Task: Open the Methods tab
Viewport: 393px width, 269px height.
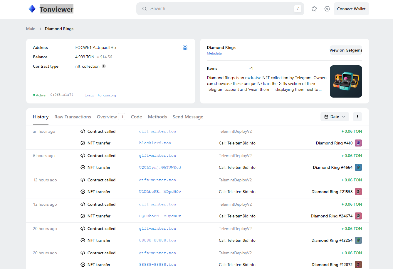Action: click(157, 117)
